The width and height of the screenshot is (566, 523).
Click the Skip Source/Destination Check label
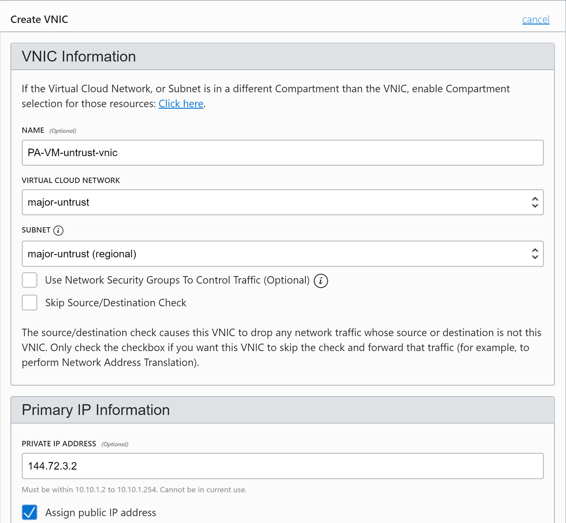[x=116, y=303]
